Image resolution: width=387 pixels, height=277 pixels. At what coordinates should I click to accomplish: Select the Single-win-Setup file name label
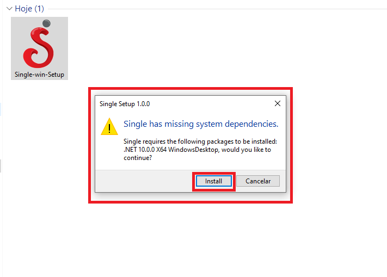(39, 74)
